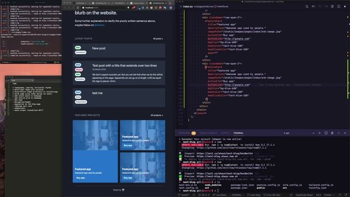Click the red extension icon in browser toolbar
The image size is (350, 197).
click(133, 8)
